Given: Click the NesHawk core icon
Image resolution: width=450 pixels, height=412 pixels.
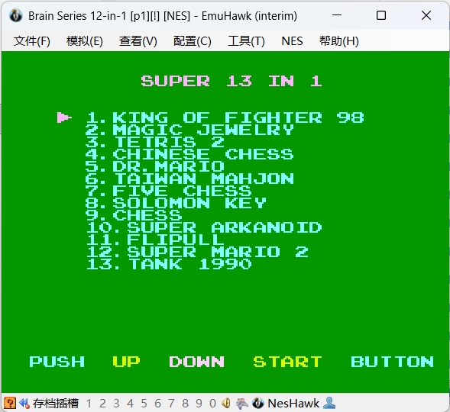Looking at the screenshot, I should pos(257,403).
